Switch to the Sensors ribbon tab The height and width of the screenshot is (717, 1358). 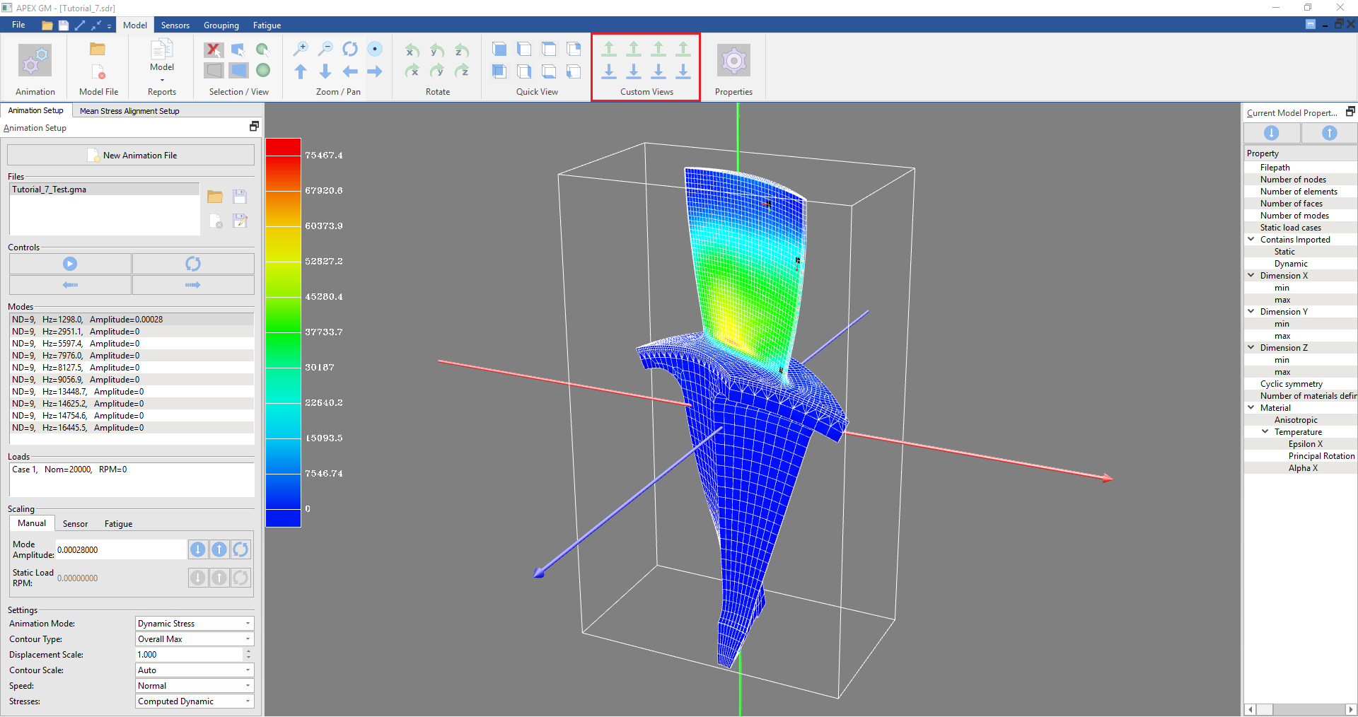175,25
